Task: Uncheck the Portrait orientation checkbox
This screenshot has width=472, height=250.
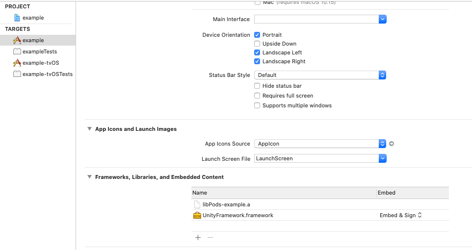Action: (257, 35)
